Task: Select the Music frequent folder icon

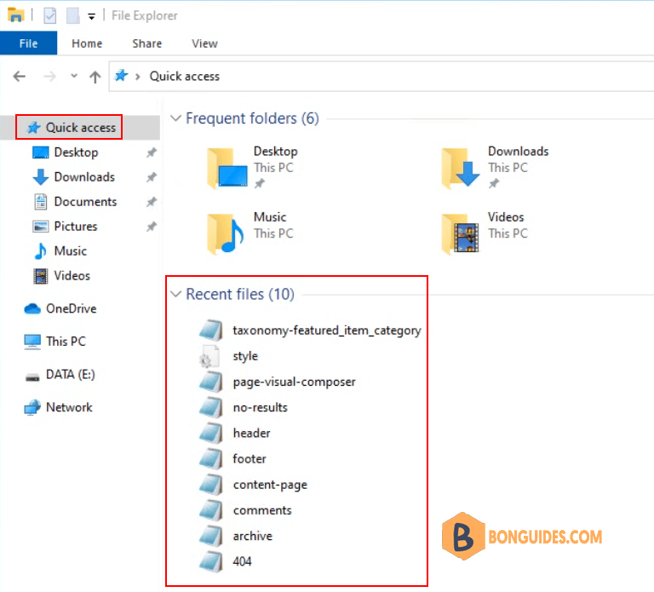Action: 226,233
